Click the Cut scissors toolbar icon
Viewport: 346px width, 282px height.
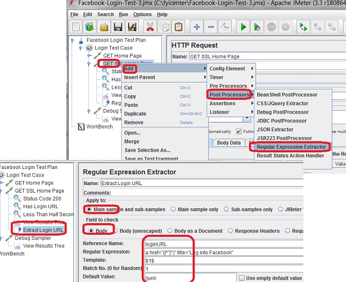[x=150, y=27]
